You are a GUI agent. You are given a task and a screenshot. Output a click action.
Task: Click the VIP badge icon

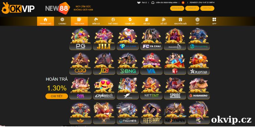point(197,20)
